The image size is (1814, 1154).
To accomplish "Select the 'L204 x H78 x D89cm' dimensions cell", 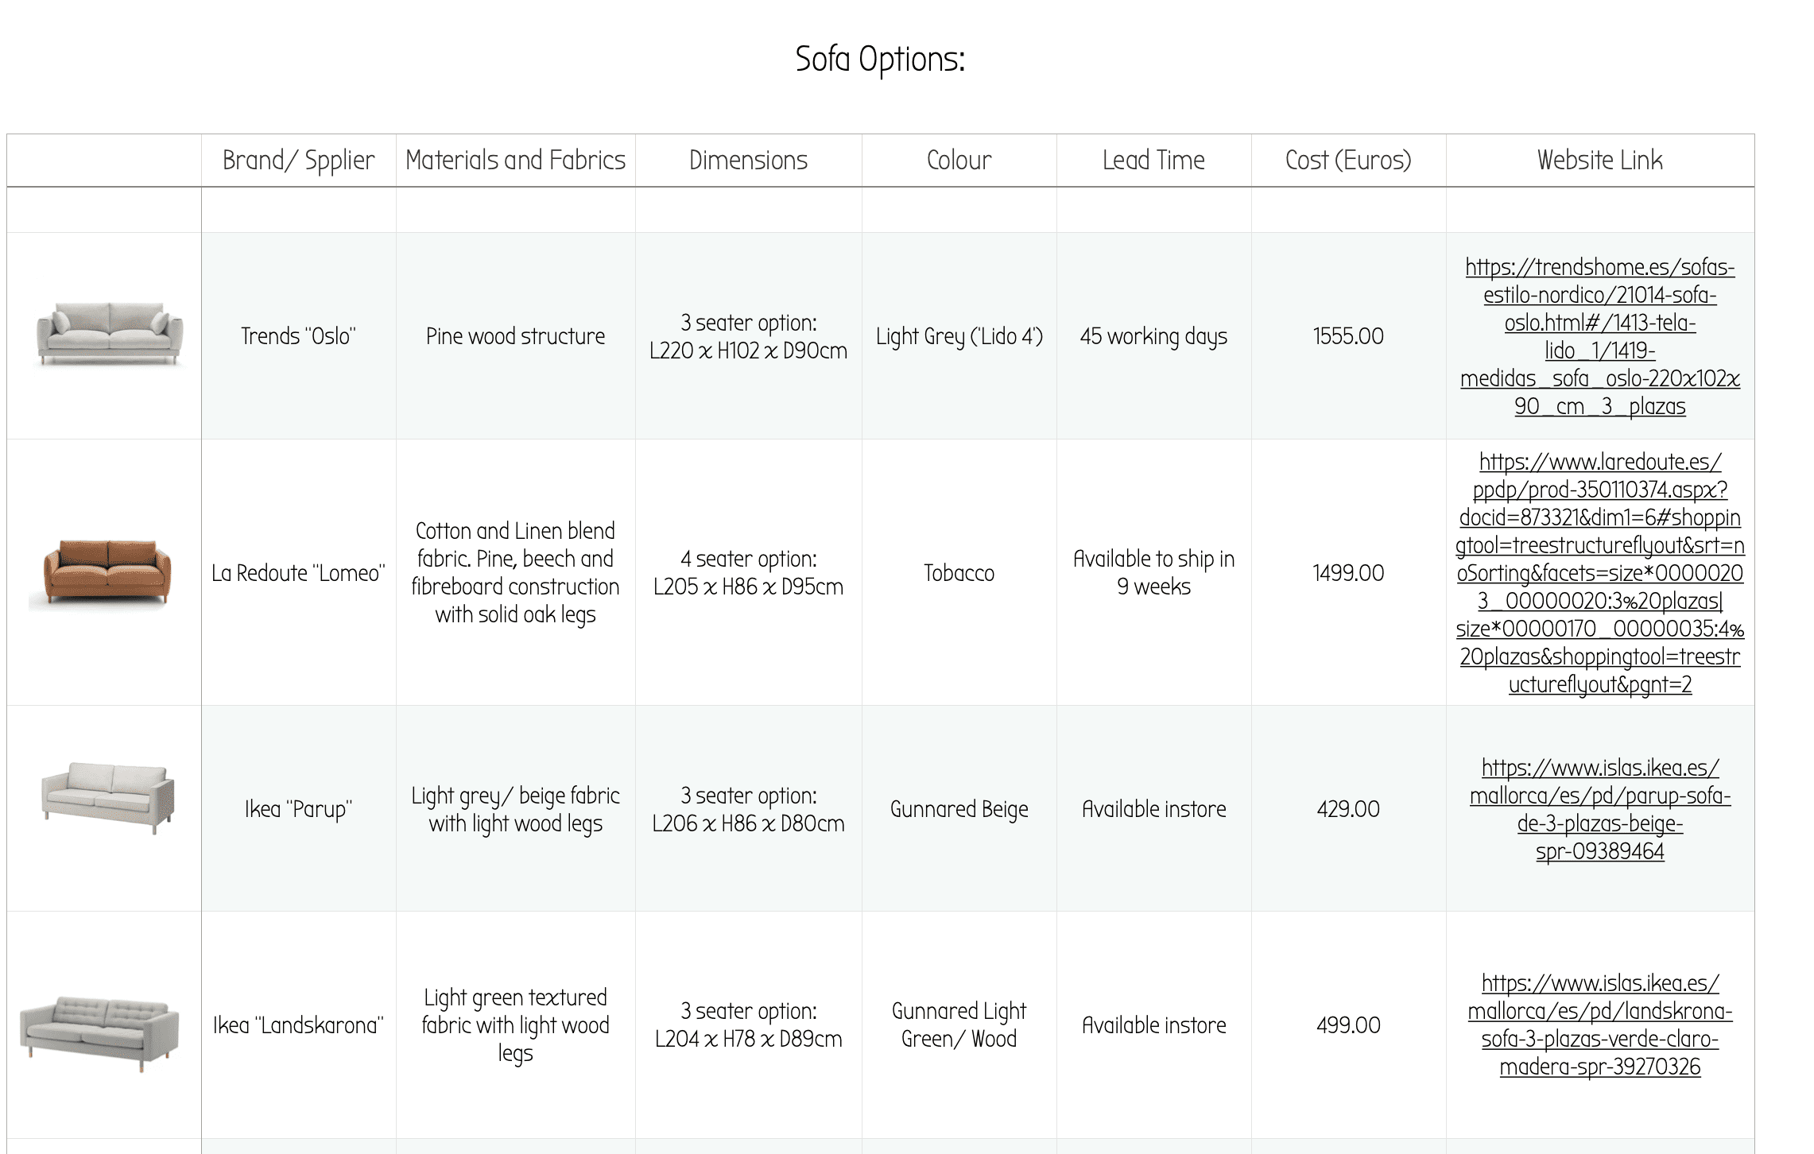I will [748, 1024].
